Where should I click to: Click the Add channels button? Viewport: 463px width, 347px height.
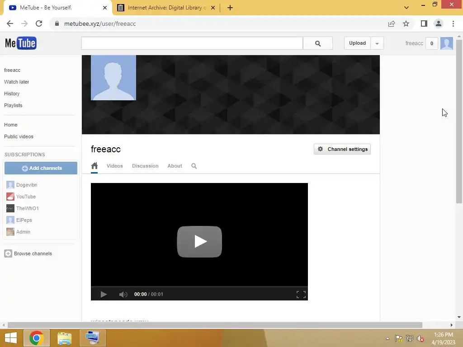click(41, 168)
